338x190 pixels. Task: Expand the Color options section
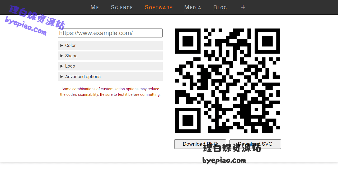pos(110,45)
